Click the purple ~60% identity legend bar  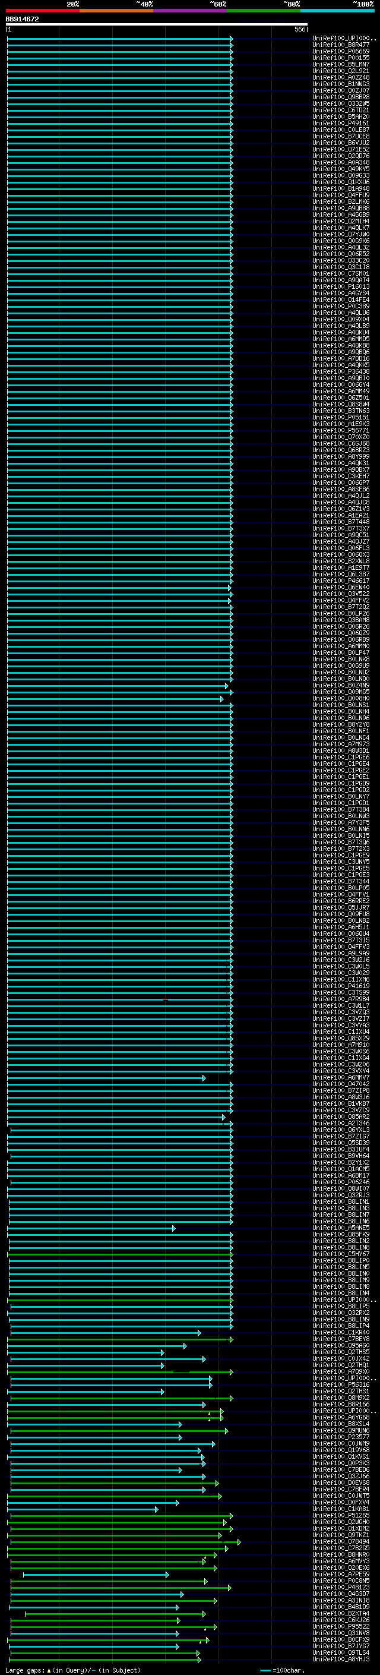(191, 11)
